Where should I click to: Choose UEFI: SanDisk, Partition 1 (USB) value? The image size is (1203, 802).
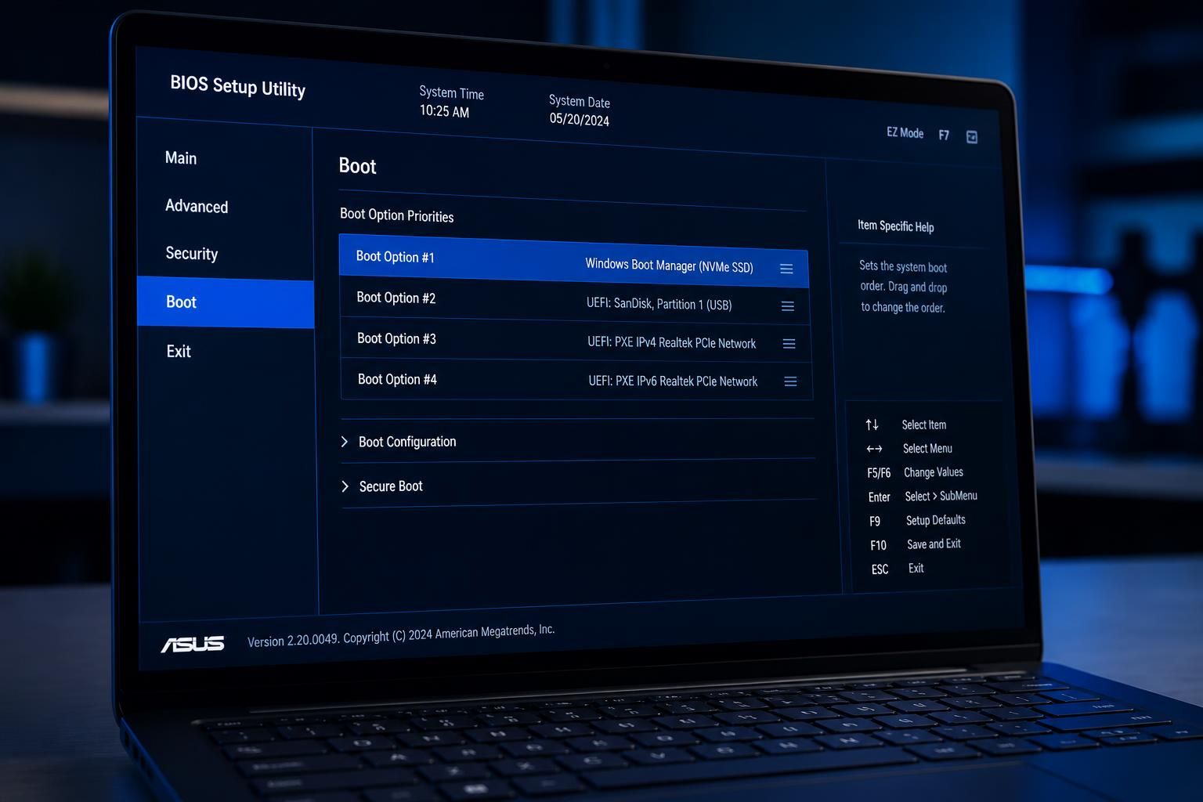(659, 304)
